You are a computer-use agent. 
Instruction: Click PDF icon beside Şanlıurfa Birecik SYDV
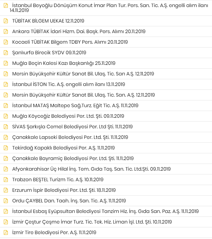pyautogui.click(x=6, y=52)
